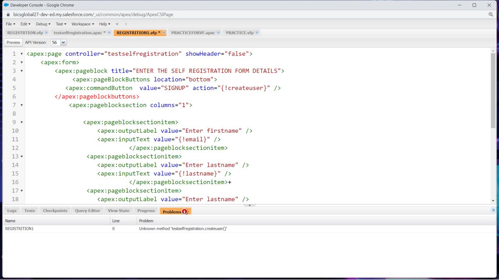Sort by the Problem column header
This screenshot has height=280, width=499.
pos(316,221)
